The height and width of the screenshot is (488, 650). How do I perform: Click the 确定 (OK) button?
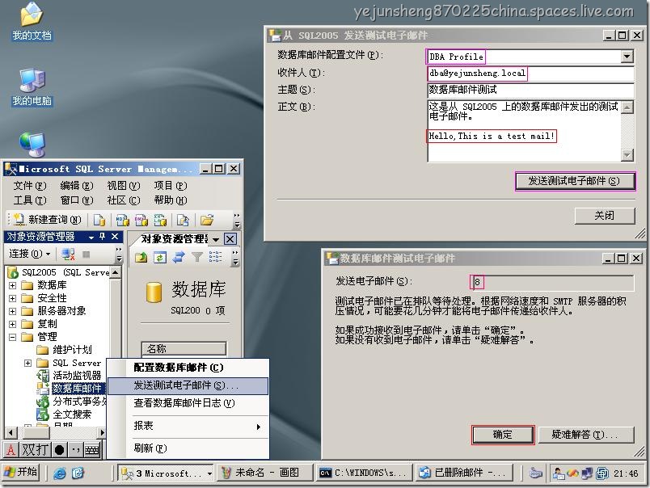point(502,435)
